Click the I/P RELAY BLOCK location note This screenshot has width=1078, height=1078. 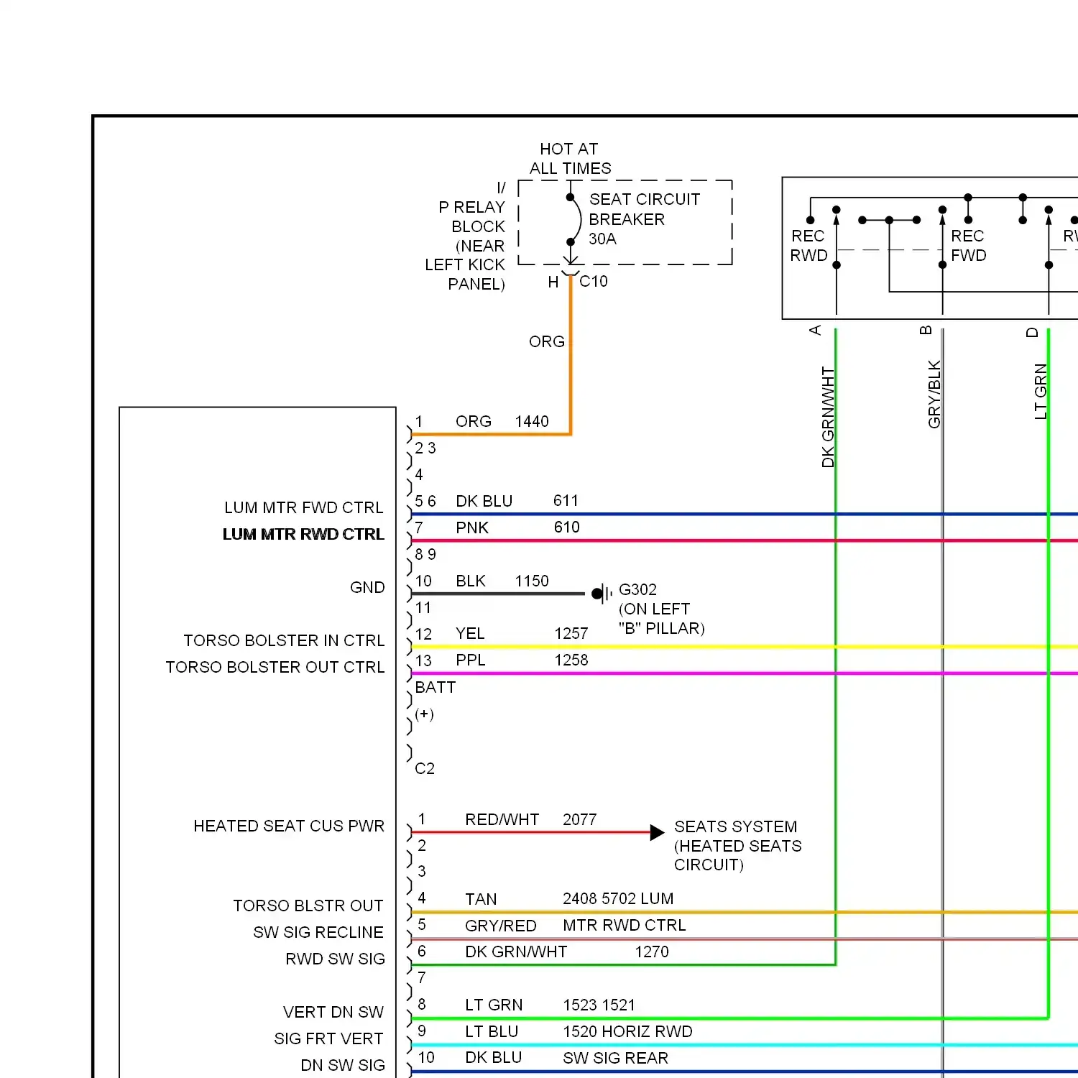click(466, 236)
